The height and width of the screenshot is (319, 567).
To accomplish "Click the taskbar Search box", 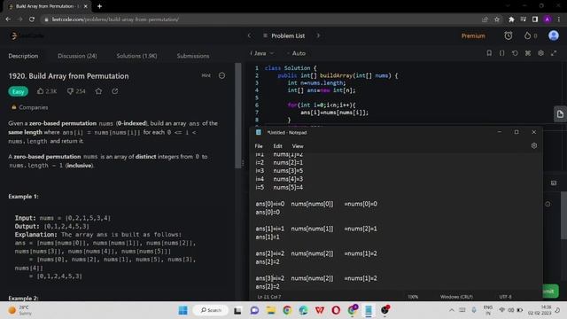I will pyautogui.click(x=212, y=310).
